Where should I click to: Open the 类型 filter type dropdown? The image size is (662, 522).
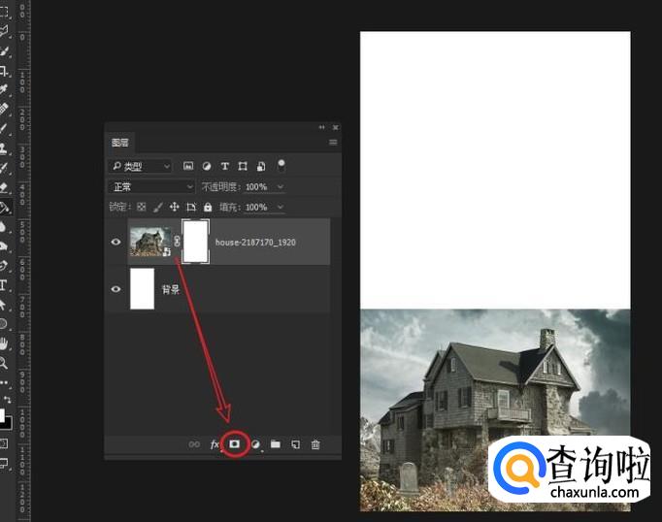click(141, 166)
